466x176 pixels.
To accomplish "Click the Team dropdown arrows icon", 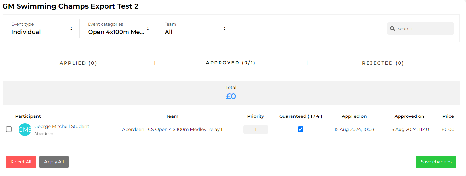I will point(225,28).
